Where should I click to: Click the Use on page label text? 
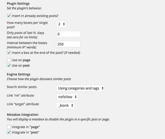[x=21, y=60]
